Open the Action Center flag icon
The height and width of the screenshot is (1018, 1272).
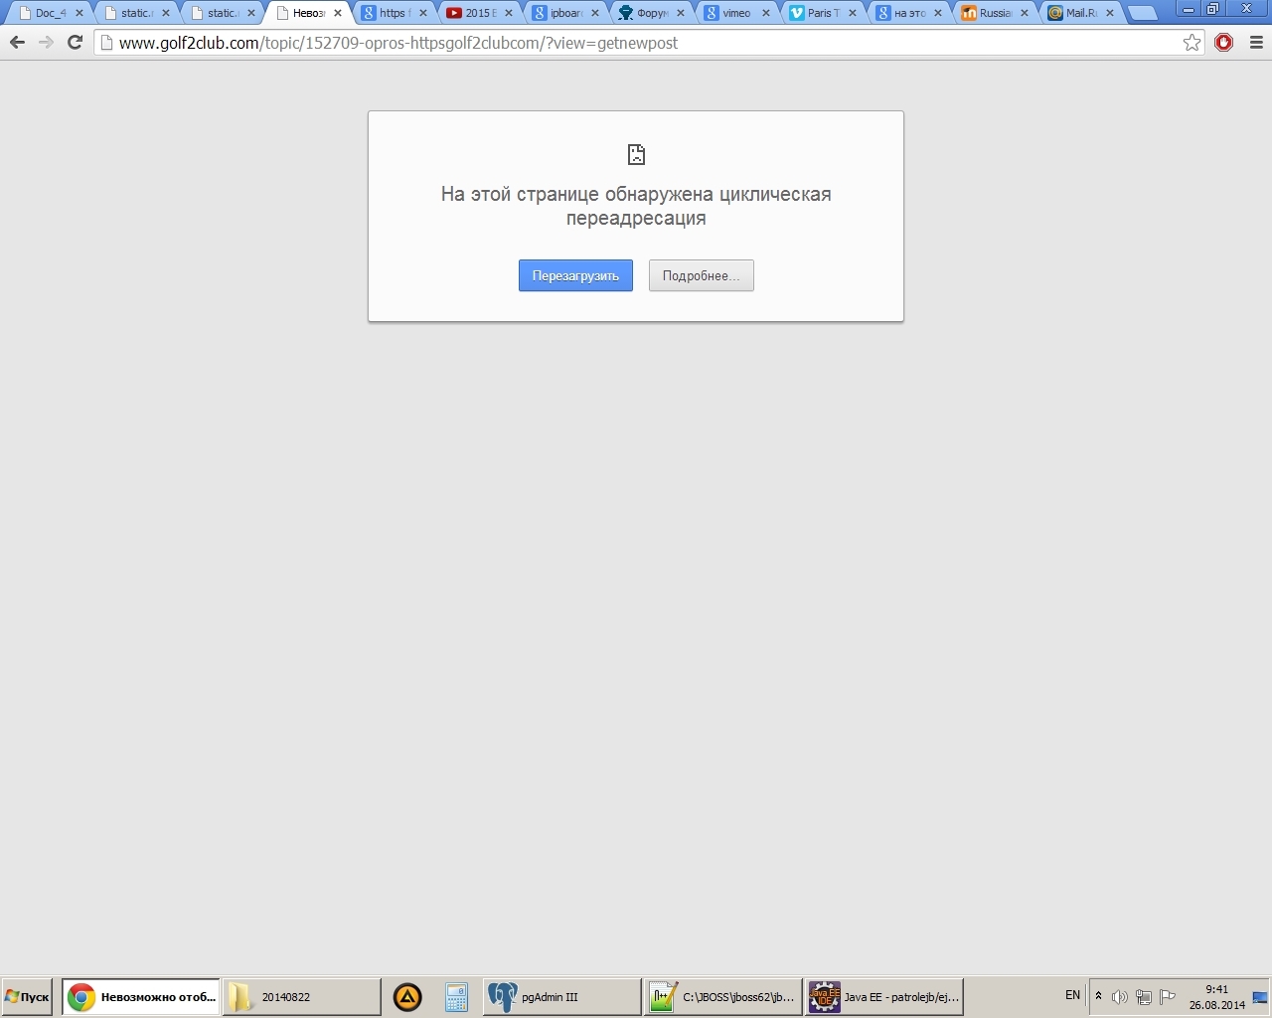(1168, 997)
